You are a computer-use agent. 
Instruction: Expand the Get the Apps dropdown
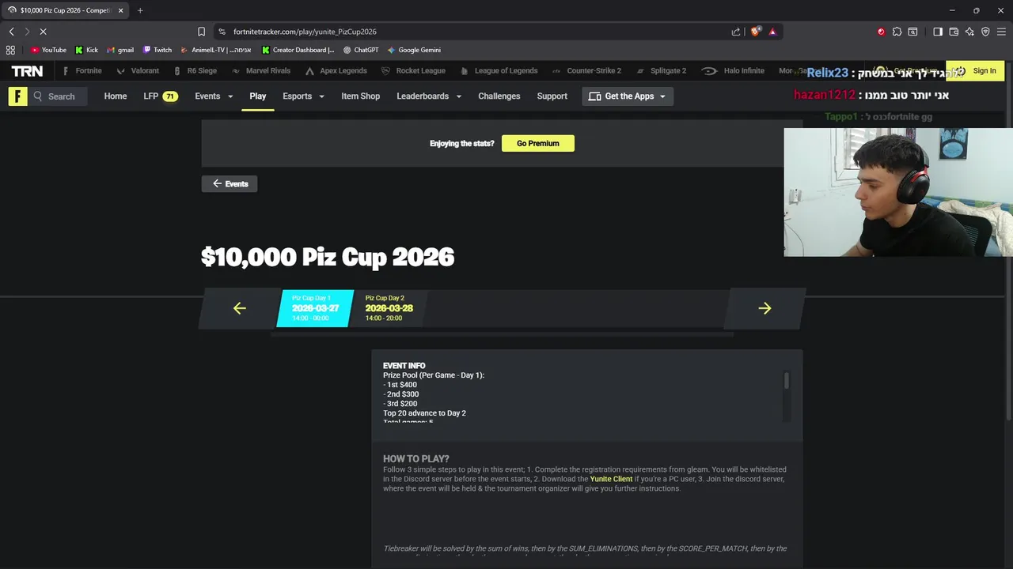pyautogui.click(x=628, y=96)
